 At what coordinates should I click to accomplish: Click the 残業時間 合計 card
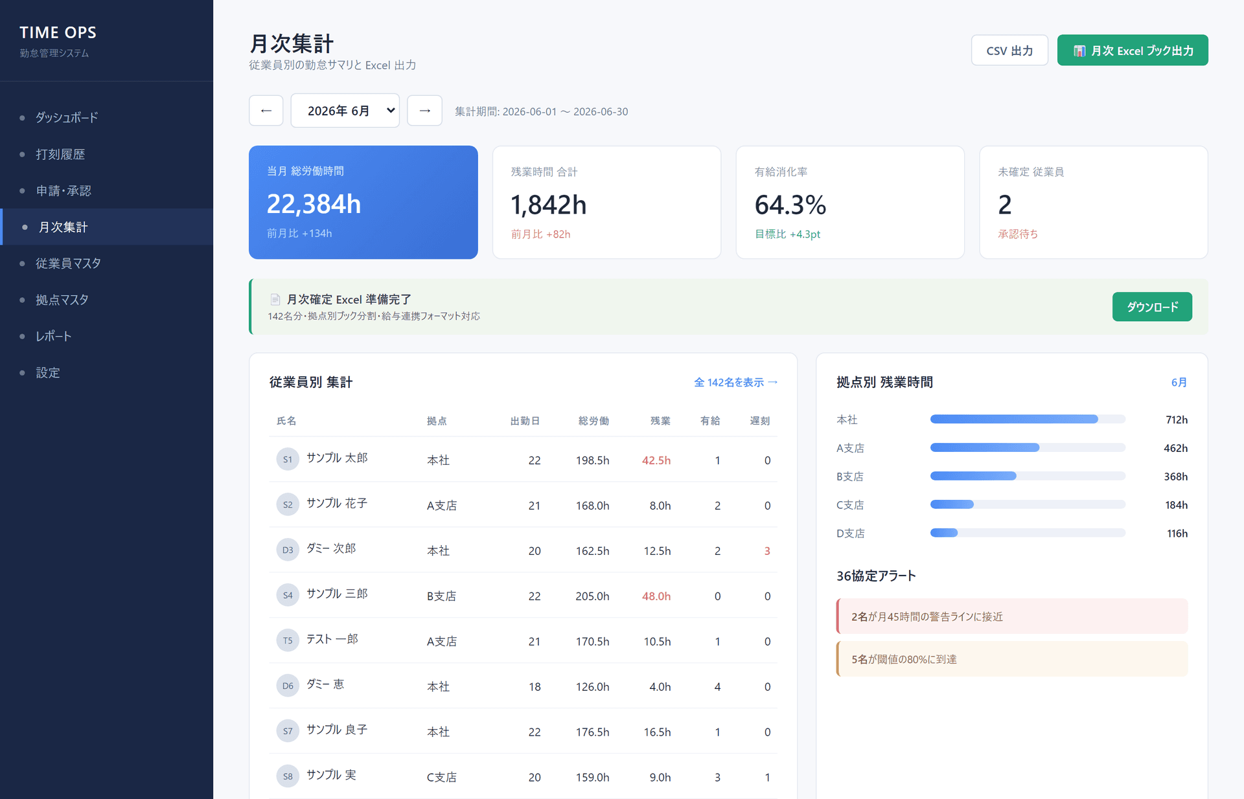(x=606, y=202)
